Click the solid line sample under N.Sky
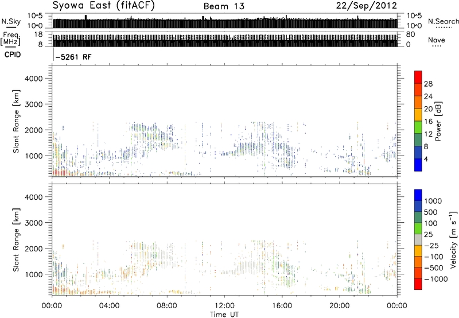 tap(11, 28)
